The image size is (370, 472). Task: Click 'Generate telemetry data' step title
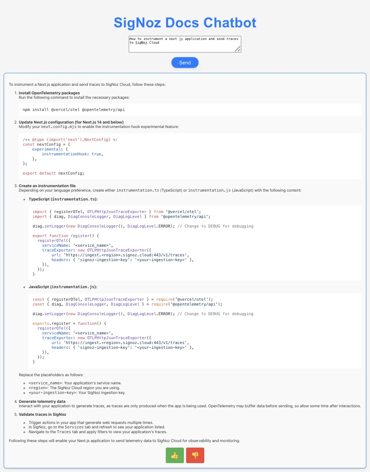42,401
